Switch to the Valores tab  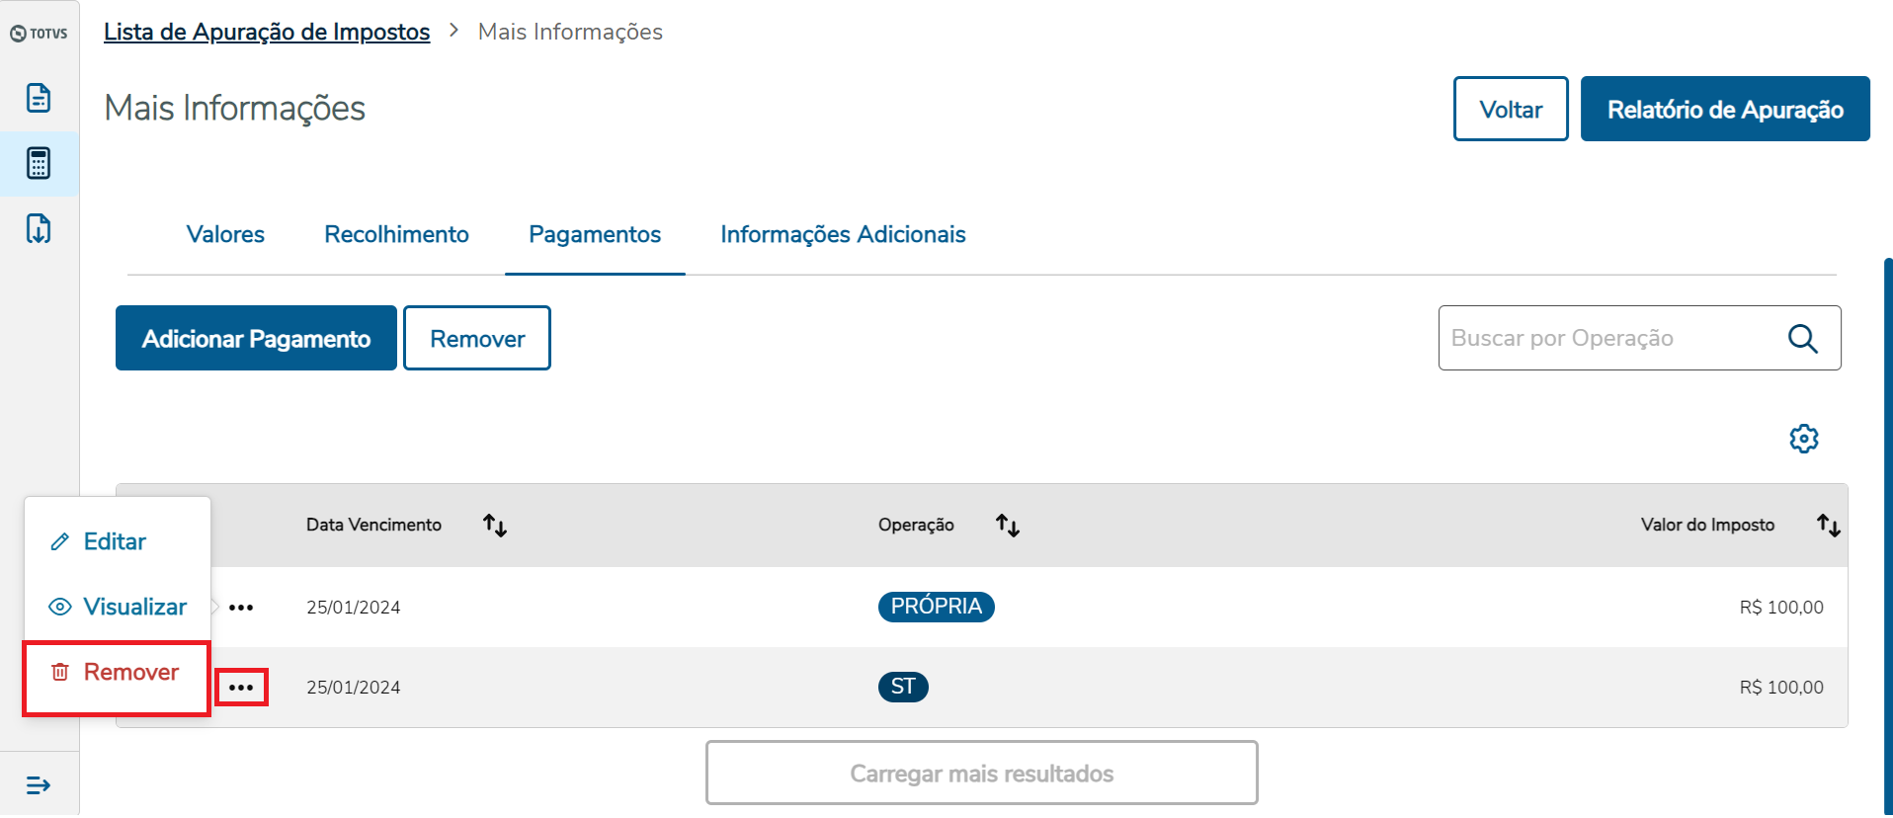point(225,234)
